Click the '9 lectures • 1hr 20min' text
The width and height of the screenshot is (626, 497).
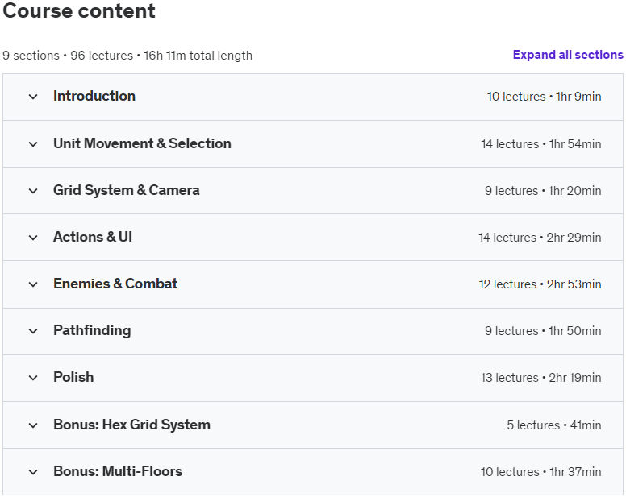coord(543,191)
